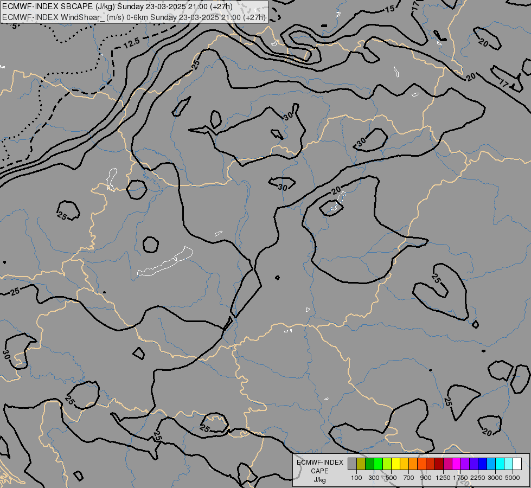Select the legend value "2250"
Viewport: 531px width, 488px height.
click(477, 478)
